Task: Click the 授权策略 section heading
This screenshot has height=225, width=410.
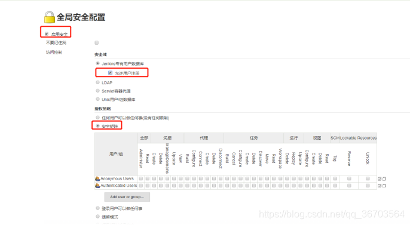Action: click(x=103, y=109)
